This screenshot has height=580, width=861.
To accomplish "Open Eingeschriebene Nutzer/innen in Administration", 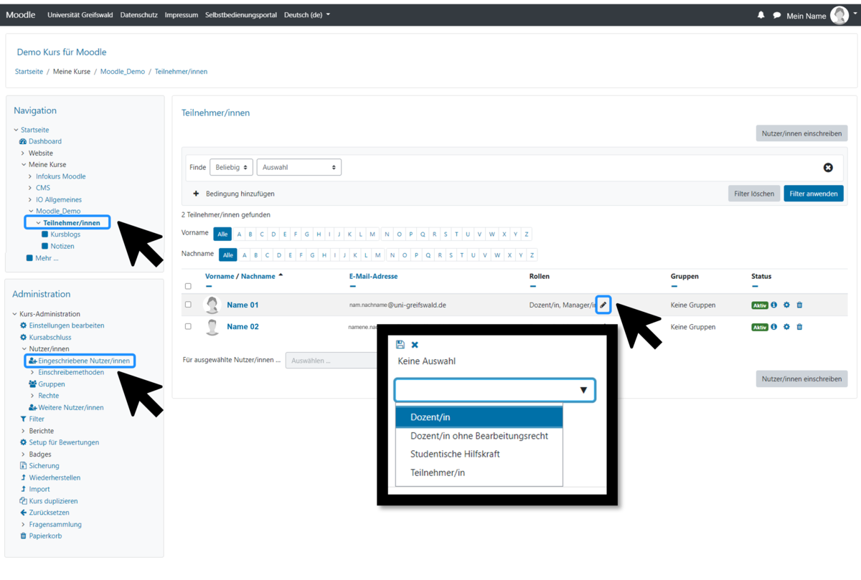I will pos(83,361).
